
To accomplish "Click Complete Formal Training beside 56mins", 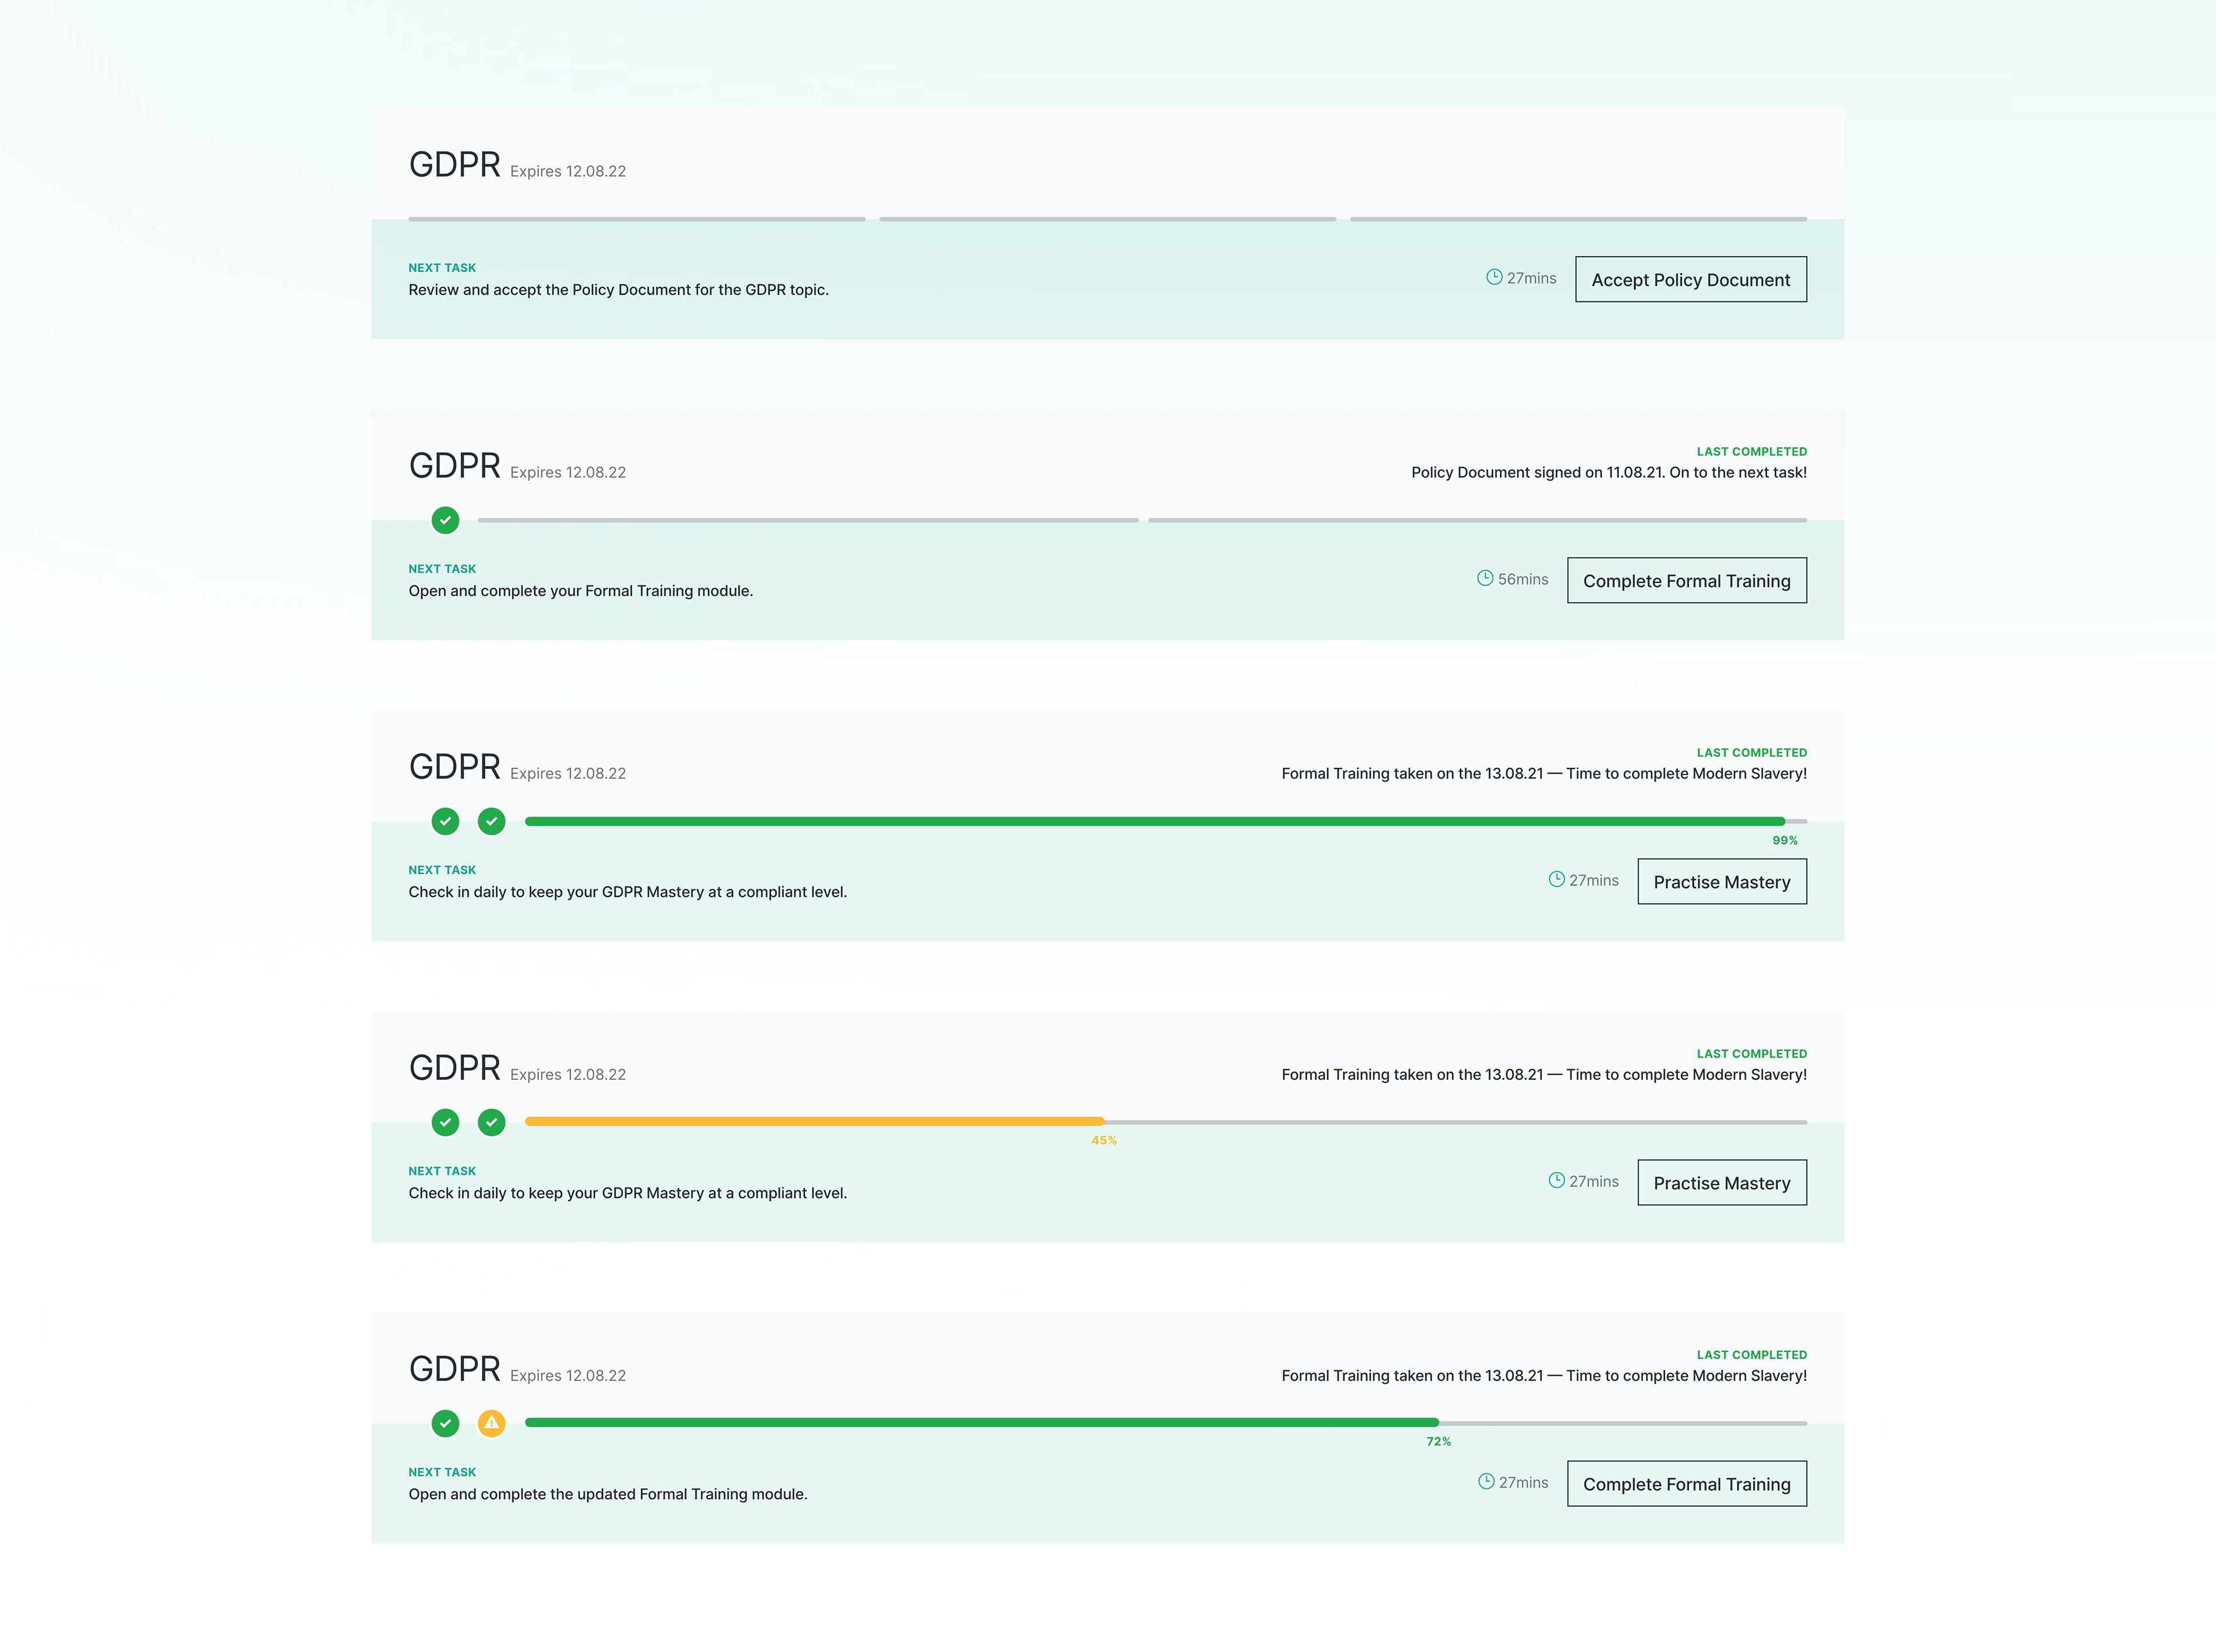I will tap(1686, 581).
